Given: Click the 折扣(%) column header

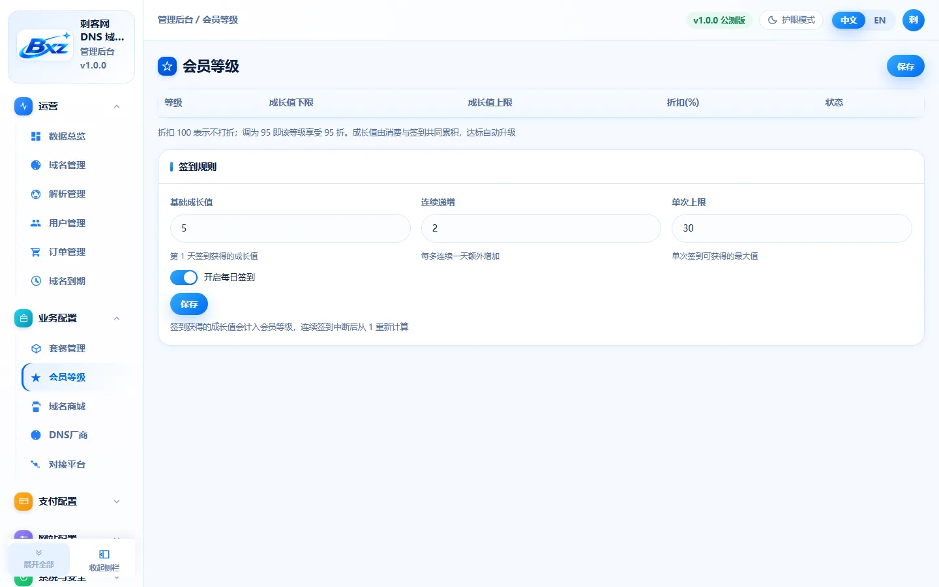Looking at the screenshot, I should pyautogui.click(x=683, y=102).
